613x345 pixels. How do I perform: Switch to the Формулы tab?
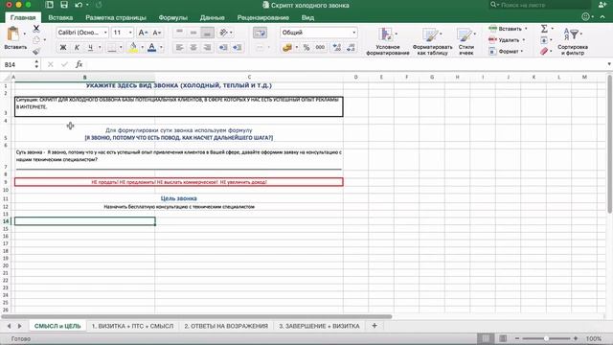click(172, 17)
